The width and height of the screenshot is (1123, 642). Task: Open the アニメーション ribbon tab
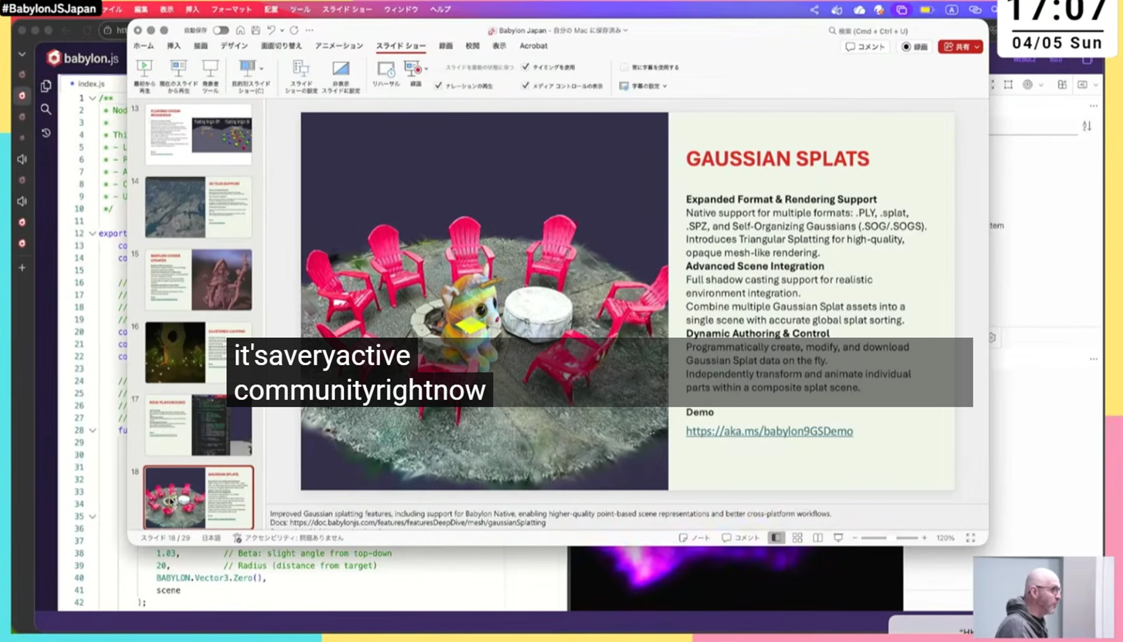point(339,46)
